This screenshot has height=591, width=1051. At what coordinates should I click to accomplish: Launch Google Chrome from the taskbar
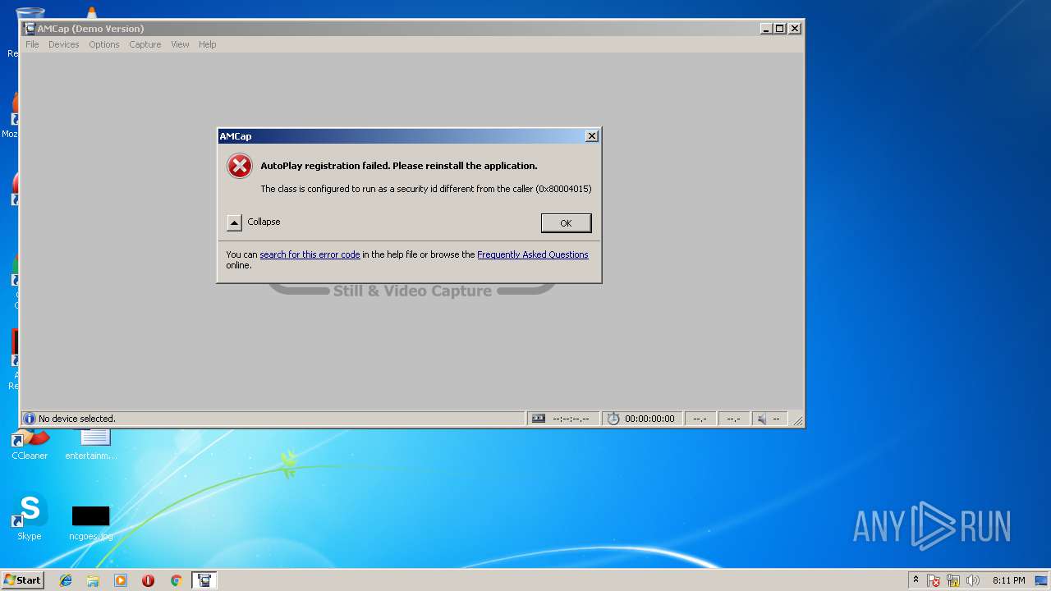[x=176, y=580]
